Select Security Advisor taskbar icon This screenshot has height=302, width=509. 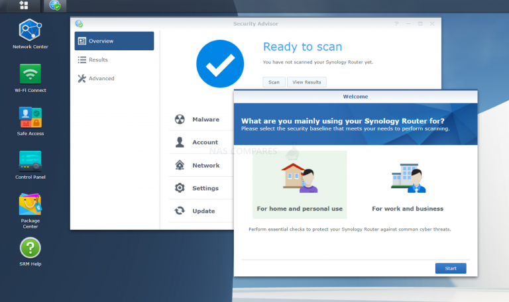(x=55, y=6)
